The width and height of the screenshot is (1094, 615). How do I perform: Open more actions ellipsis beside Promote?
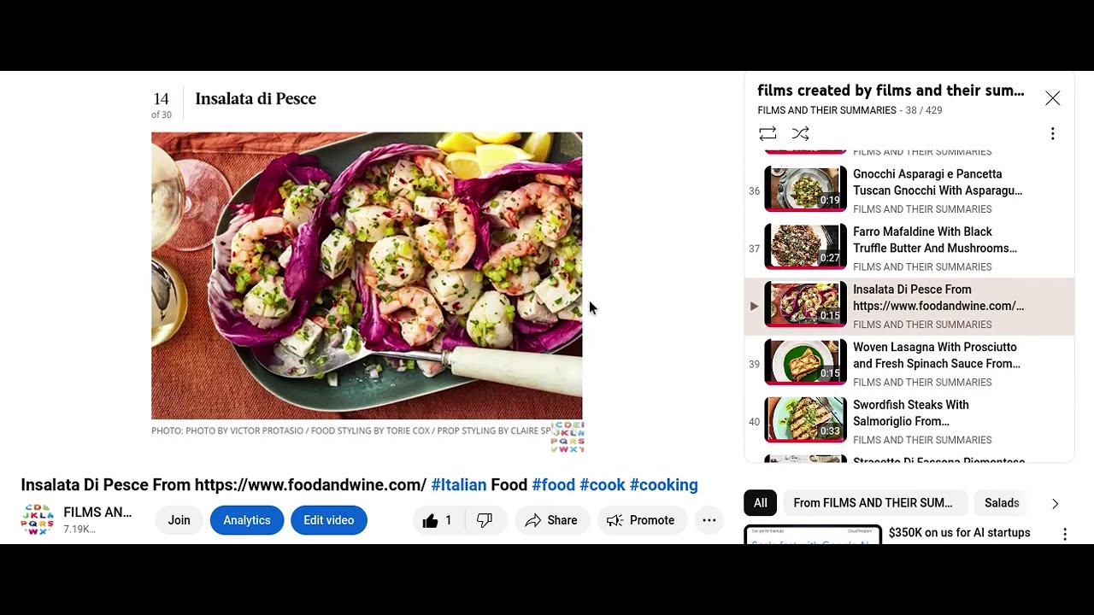[709, 520]
